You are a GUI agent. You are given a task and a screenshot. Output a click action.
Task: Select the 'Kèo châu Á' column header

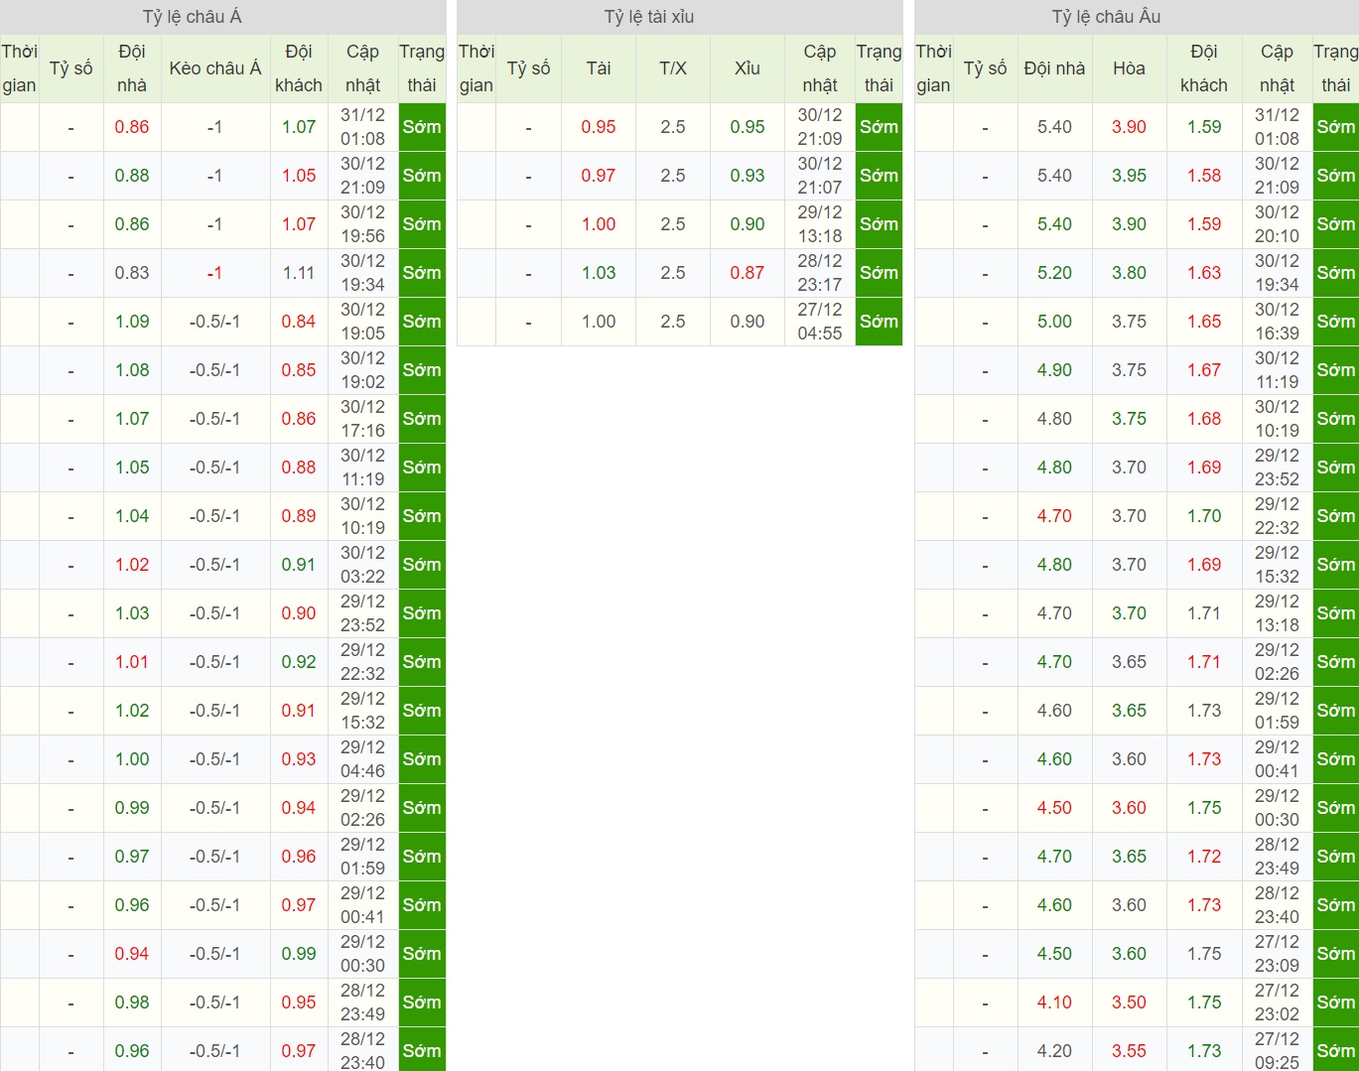click(x=215, y=68)
